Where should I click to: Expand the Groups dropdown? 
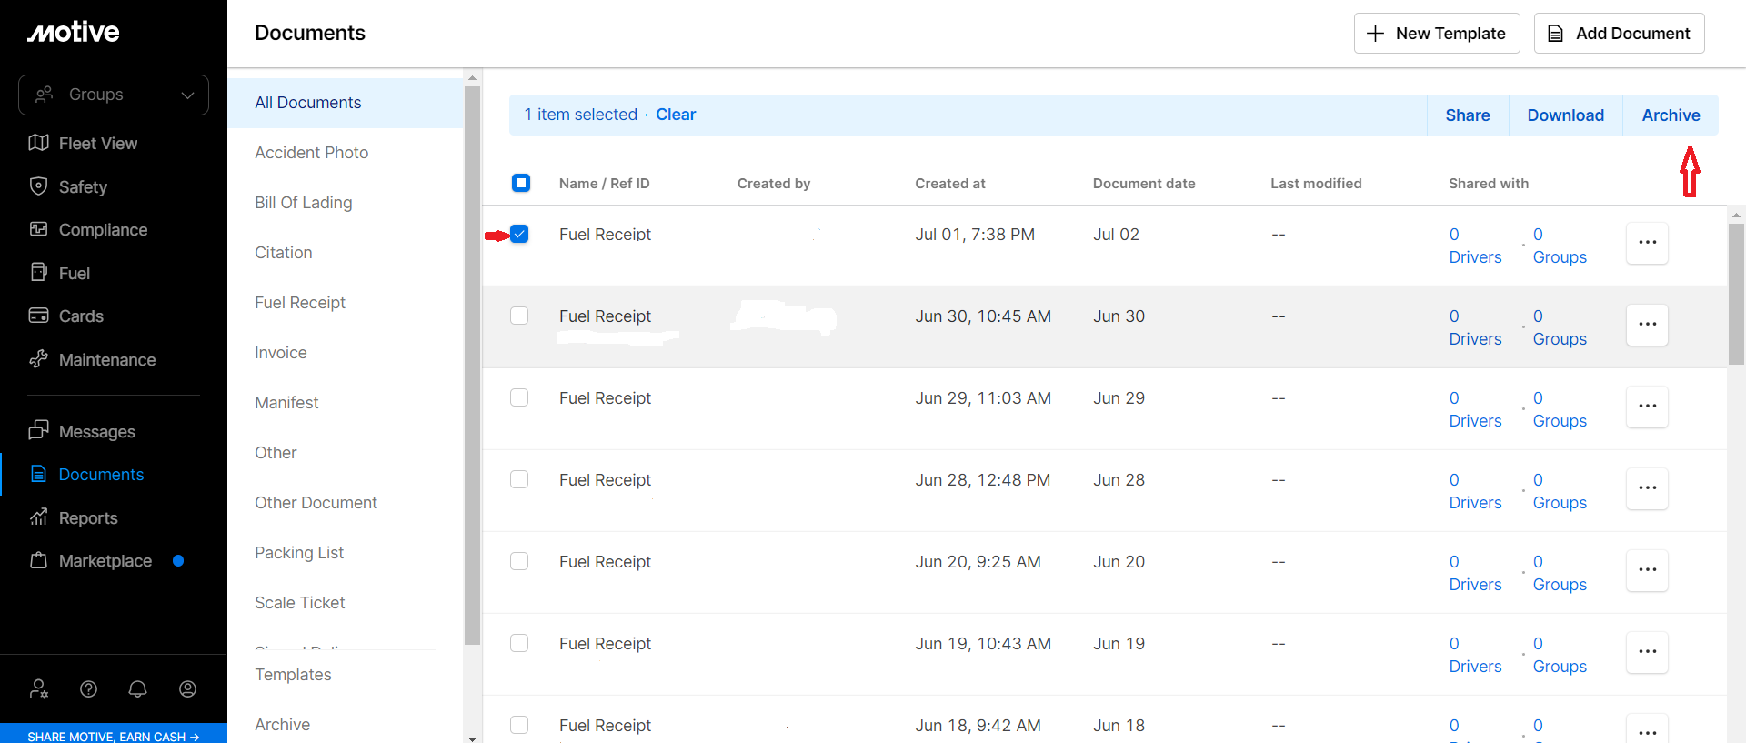[114, 95]
